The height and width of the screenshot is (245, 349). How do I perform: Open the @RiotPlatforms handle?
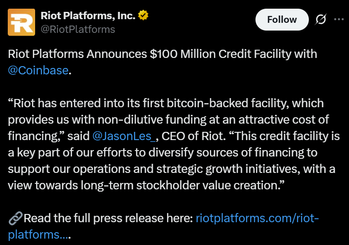(x=78, y=29)
